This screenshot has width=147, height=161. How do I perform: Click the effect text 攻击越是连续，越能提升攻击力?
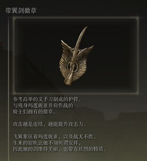[49, 124]
